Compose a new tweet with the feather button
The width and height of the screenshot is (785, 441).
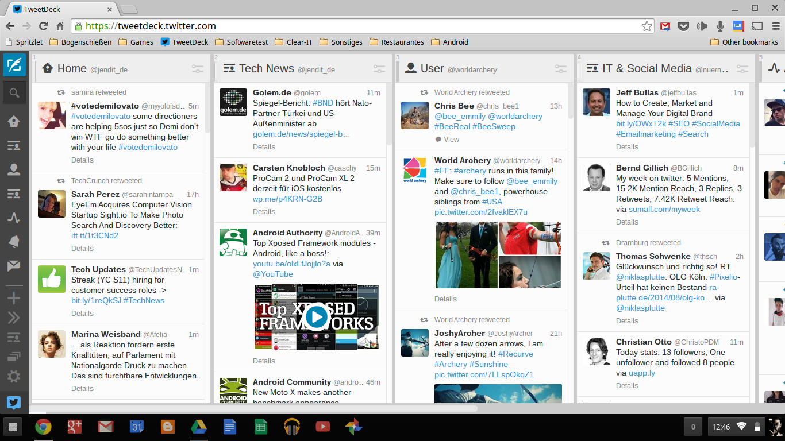tap(14, 65)
